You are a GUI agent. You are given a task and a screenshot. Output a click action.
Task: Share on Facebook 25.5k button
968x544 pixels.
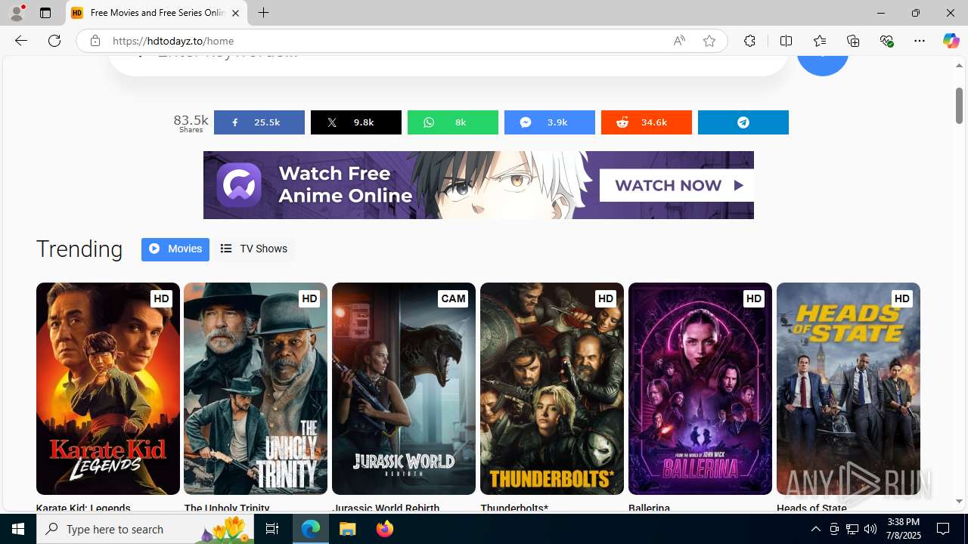pyautogui.click(x=259, y=122)
